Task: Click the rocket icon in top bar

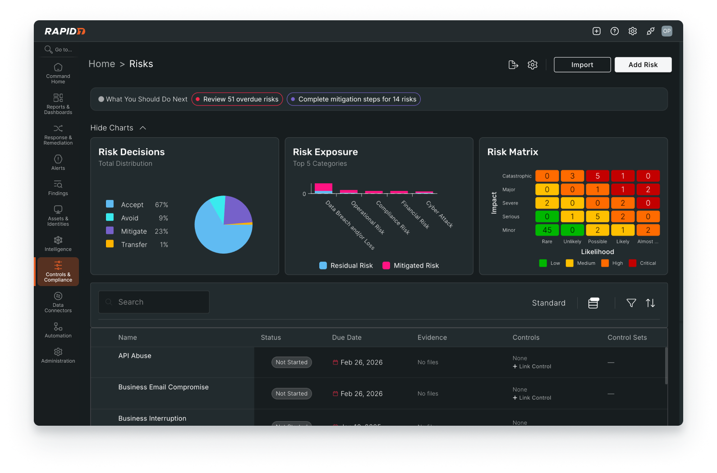Action: pyautogui.click(x=651, y=31)
